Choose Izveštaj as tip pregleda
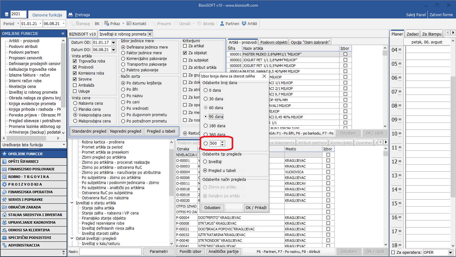 point(206,162)
